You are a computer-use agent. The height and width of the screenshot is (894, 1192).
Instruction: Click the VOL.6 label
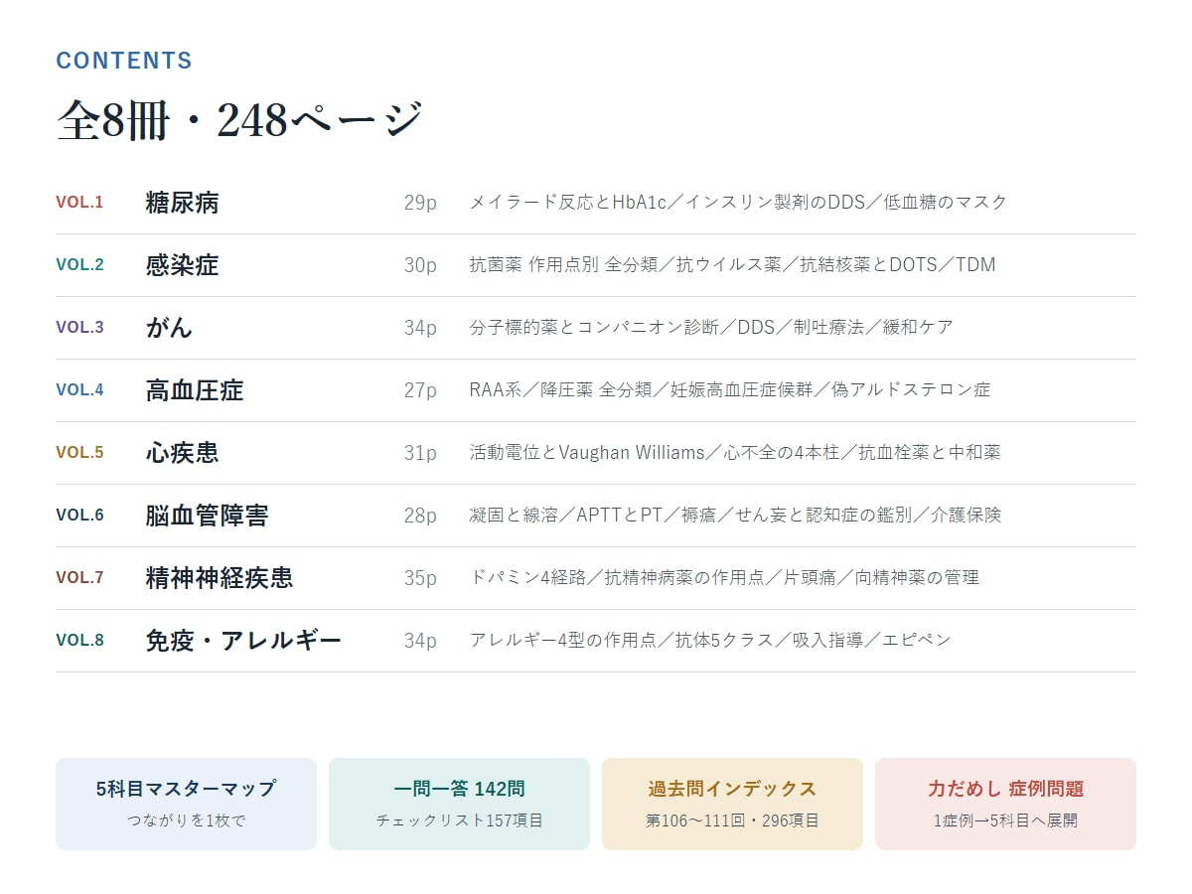coord(79,516)
